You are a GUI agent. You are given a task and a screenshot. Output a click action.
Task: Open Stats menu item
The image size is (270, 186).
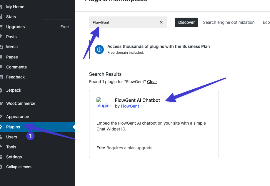pos(11,17)
